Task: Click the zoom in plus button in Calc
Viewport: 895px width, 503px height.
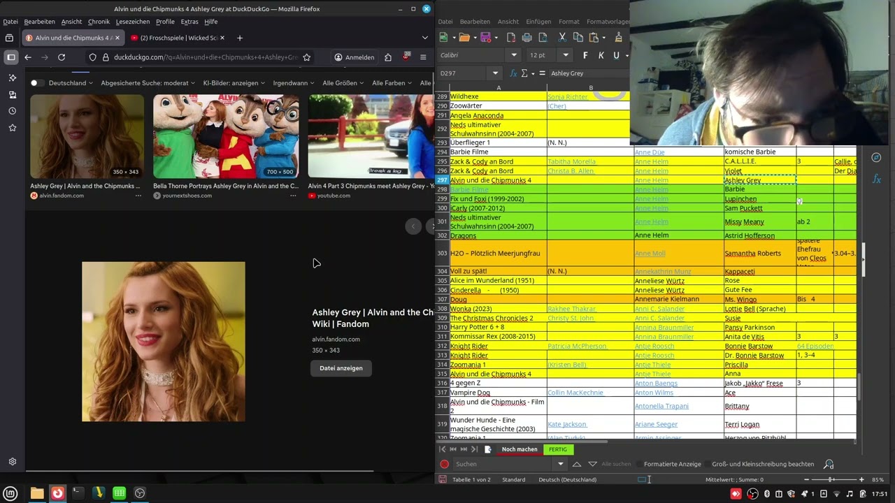Action: point(863,480)
